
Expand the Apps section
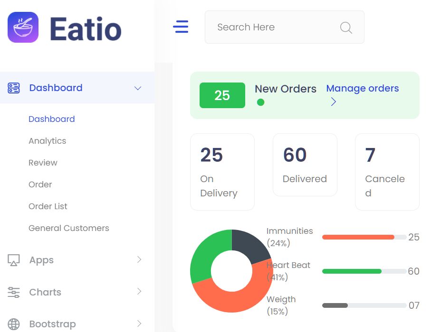[139, 260]
